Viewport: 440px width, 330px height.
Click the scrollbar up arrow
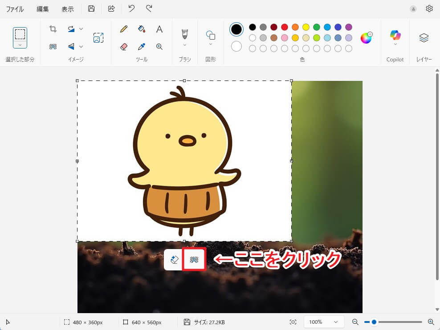[437, 70]
